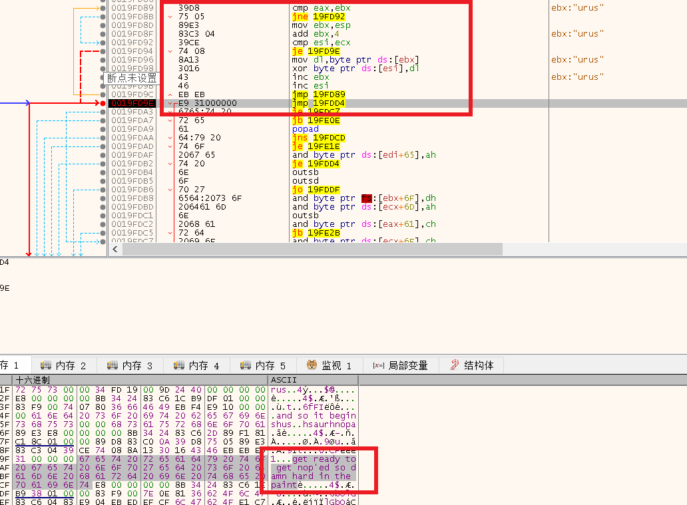
Task: Open the 内存 4 dump tab
Action: click(197, 365)
